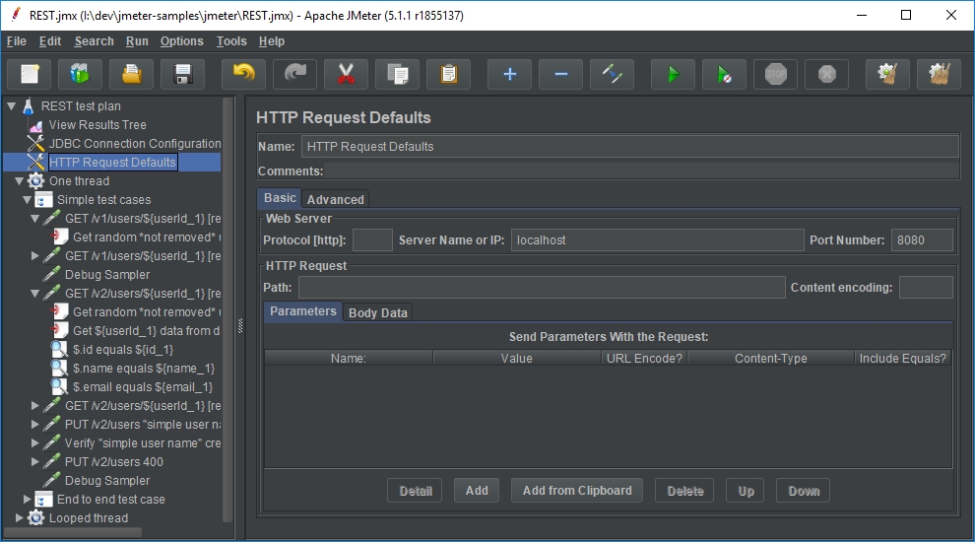Click Start no pauses icon
975x542 pixels.
click(725, 75)
